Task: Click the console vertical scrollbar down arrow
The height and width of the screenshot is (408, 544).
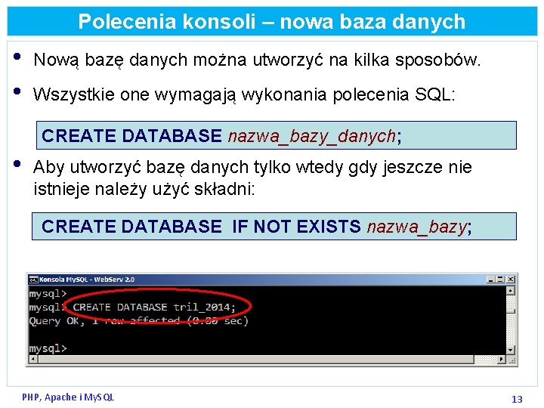Action: 510,351
